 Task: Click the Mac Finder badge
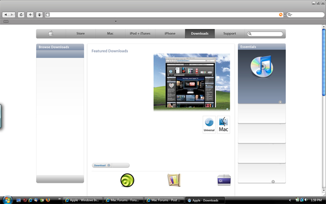click(x=224, y=124)
